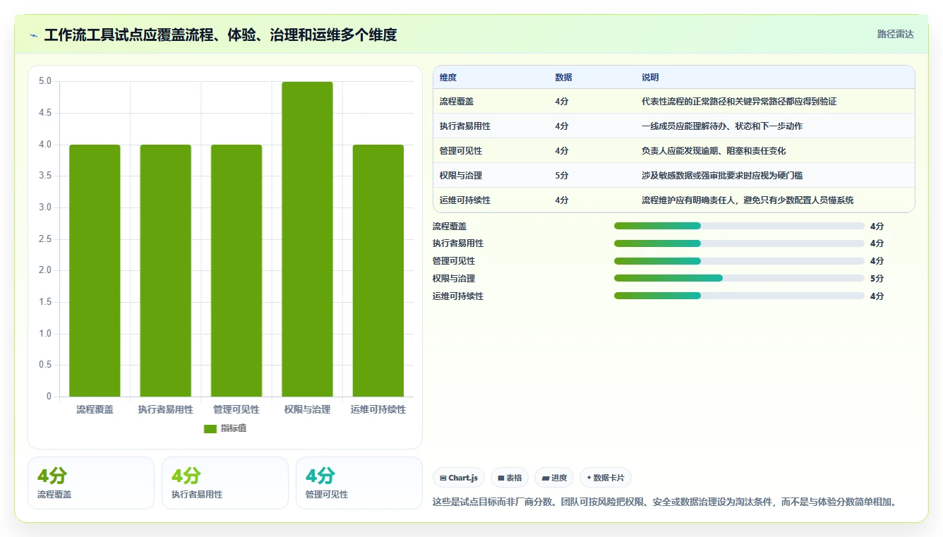The width and height of the screenshot is (943, 537).
Task: Open the 流程覆盖 4分 summary card
Action: 91,483
